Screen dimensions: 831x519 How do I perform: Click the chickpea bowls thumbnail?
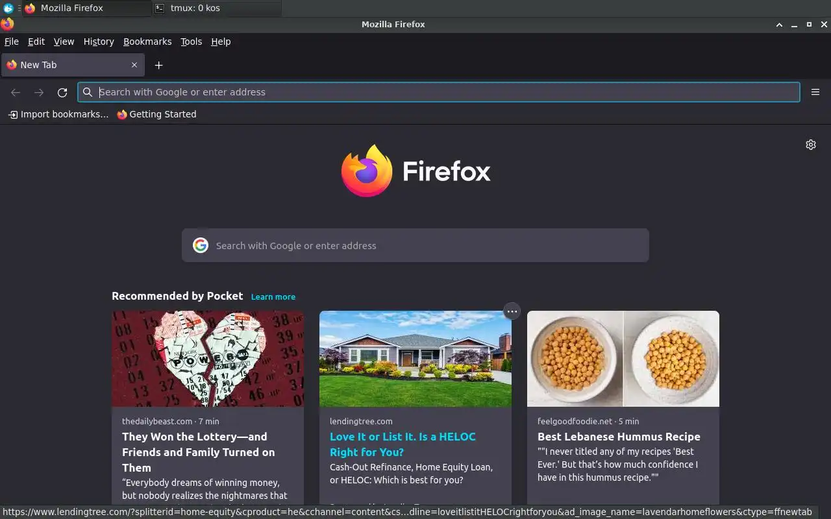pyautogui.click(x=623, y=359)
